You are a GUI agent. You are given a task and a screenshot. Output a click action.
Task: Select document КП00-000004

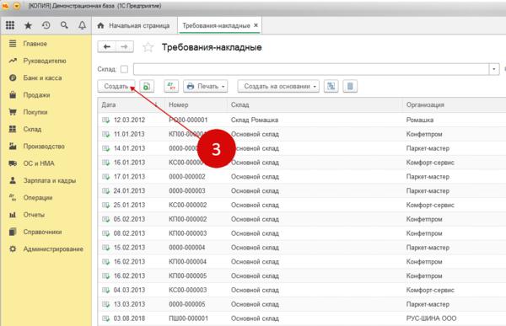[187, 262]
